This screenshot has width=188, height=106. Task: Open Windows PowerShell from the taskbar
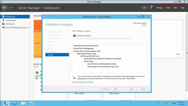[x=15, y=103]
